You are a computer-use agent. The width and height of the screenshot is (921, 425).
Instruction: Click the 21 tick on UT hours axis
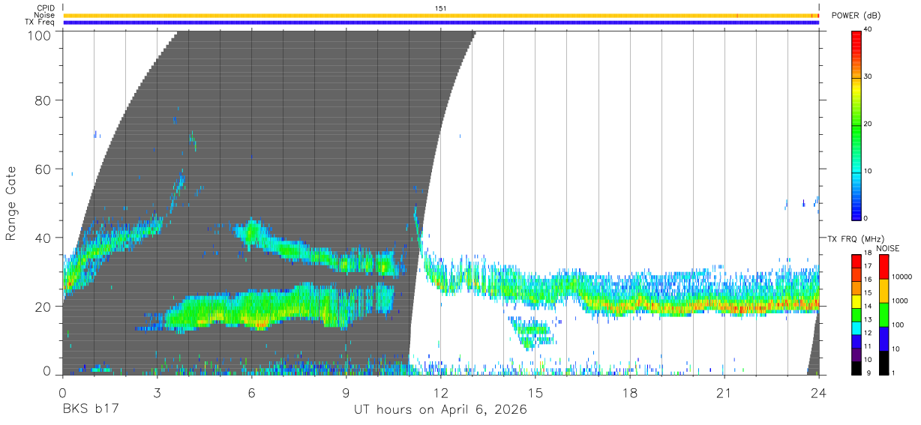[x=724, y=393]
